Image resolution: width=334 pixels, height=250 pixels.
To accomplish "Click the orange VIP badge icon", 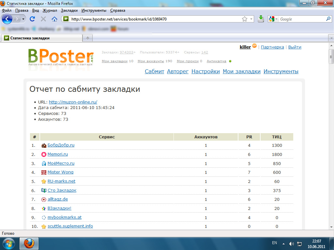I will click(254, 46).
